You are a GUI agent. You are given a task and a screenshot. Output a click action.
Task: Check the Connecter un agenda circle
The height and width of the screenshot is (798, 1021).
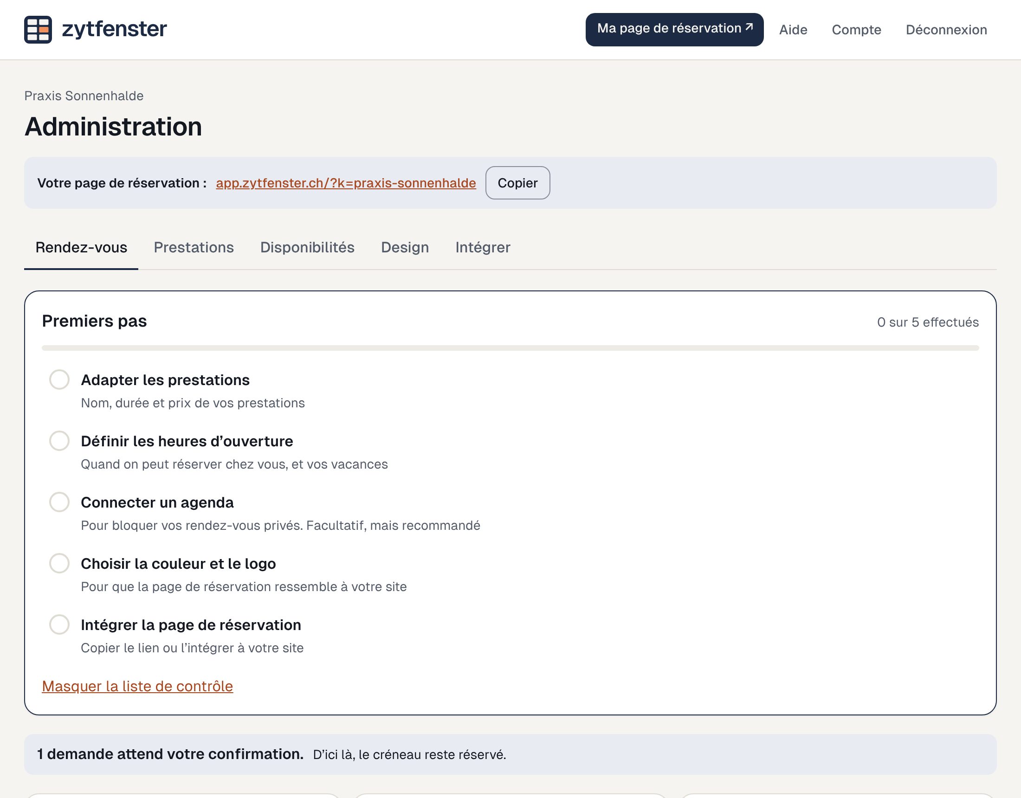(x=59, y=502)
